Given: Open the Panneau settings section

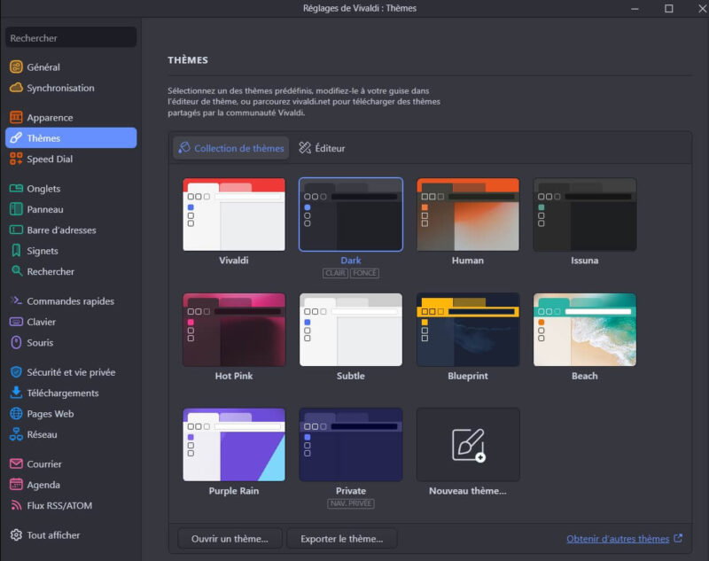Looking at the screenshot, I should [x=44, y=208].
